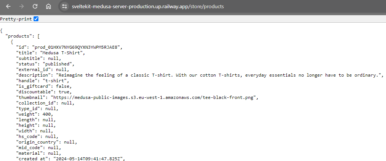Viewport: 386px width, 161px height.
Task: Click the Pretty-print label text
Action: [x=16, y=19]
